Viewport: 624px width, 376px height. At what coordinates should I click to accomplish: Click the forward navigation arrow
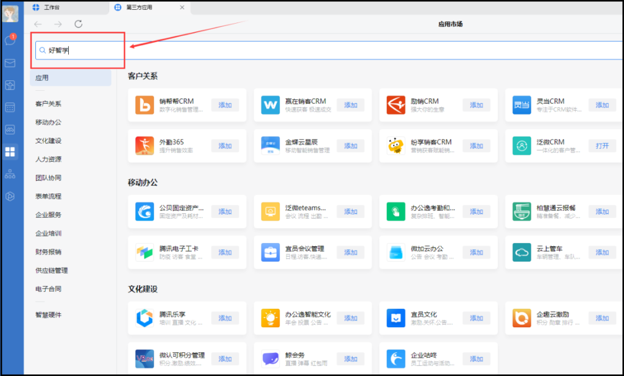pos(58,24)
